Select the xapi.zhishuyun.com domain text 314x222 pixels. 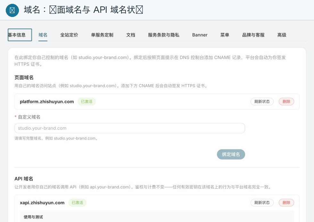[42, 202]
